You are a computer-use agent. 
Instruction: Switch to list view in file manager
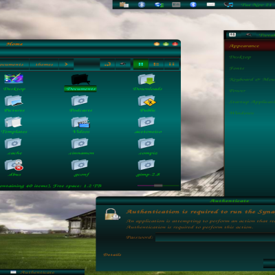pos(156,64)
